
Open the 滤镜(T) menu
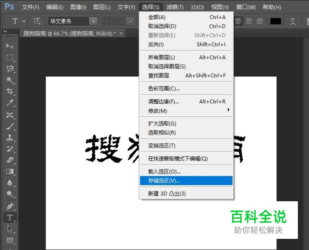coord(175,7)
